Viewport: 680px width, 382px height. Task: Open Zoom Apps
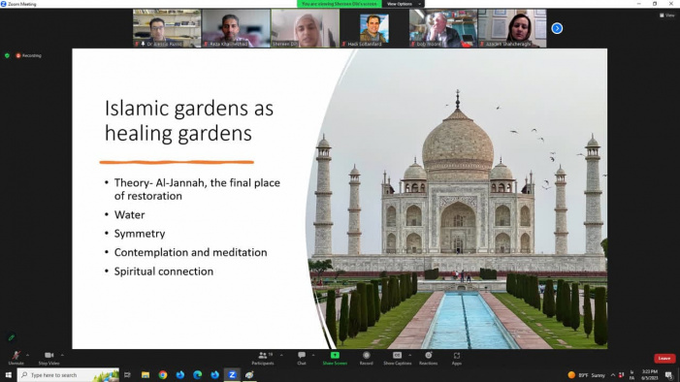pos(457,358)
